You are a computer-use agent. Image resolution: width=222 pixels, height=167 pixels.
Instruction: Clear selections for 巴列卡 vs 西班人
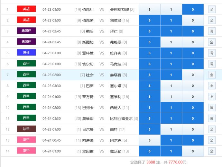pos(212,108)
